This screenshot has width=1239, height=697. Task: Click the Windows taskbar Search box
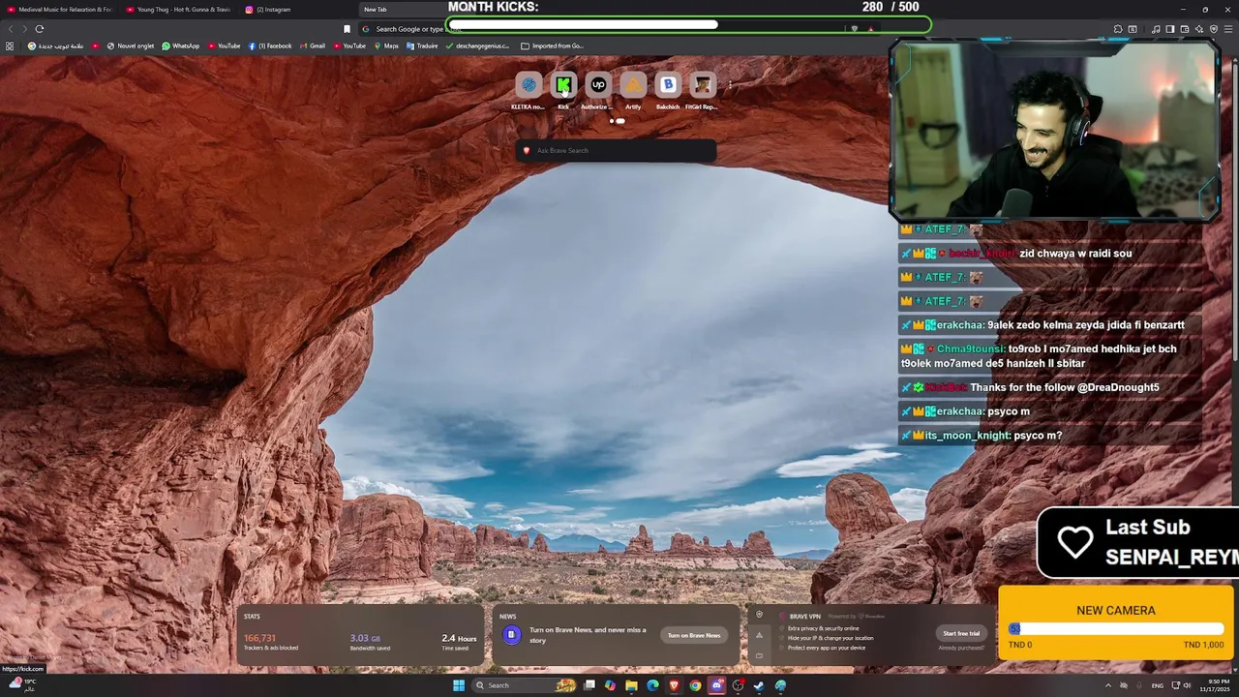(x=524, y=685)
